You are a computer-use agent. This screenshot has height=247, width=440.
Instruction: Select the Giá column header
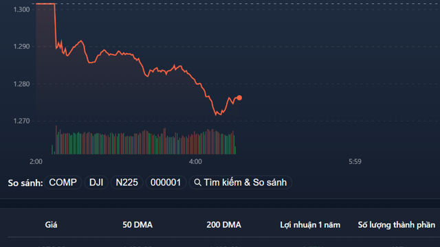pyautogui.click(x=51, y=225)
